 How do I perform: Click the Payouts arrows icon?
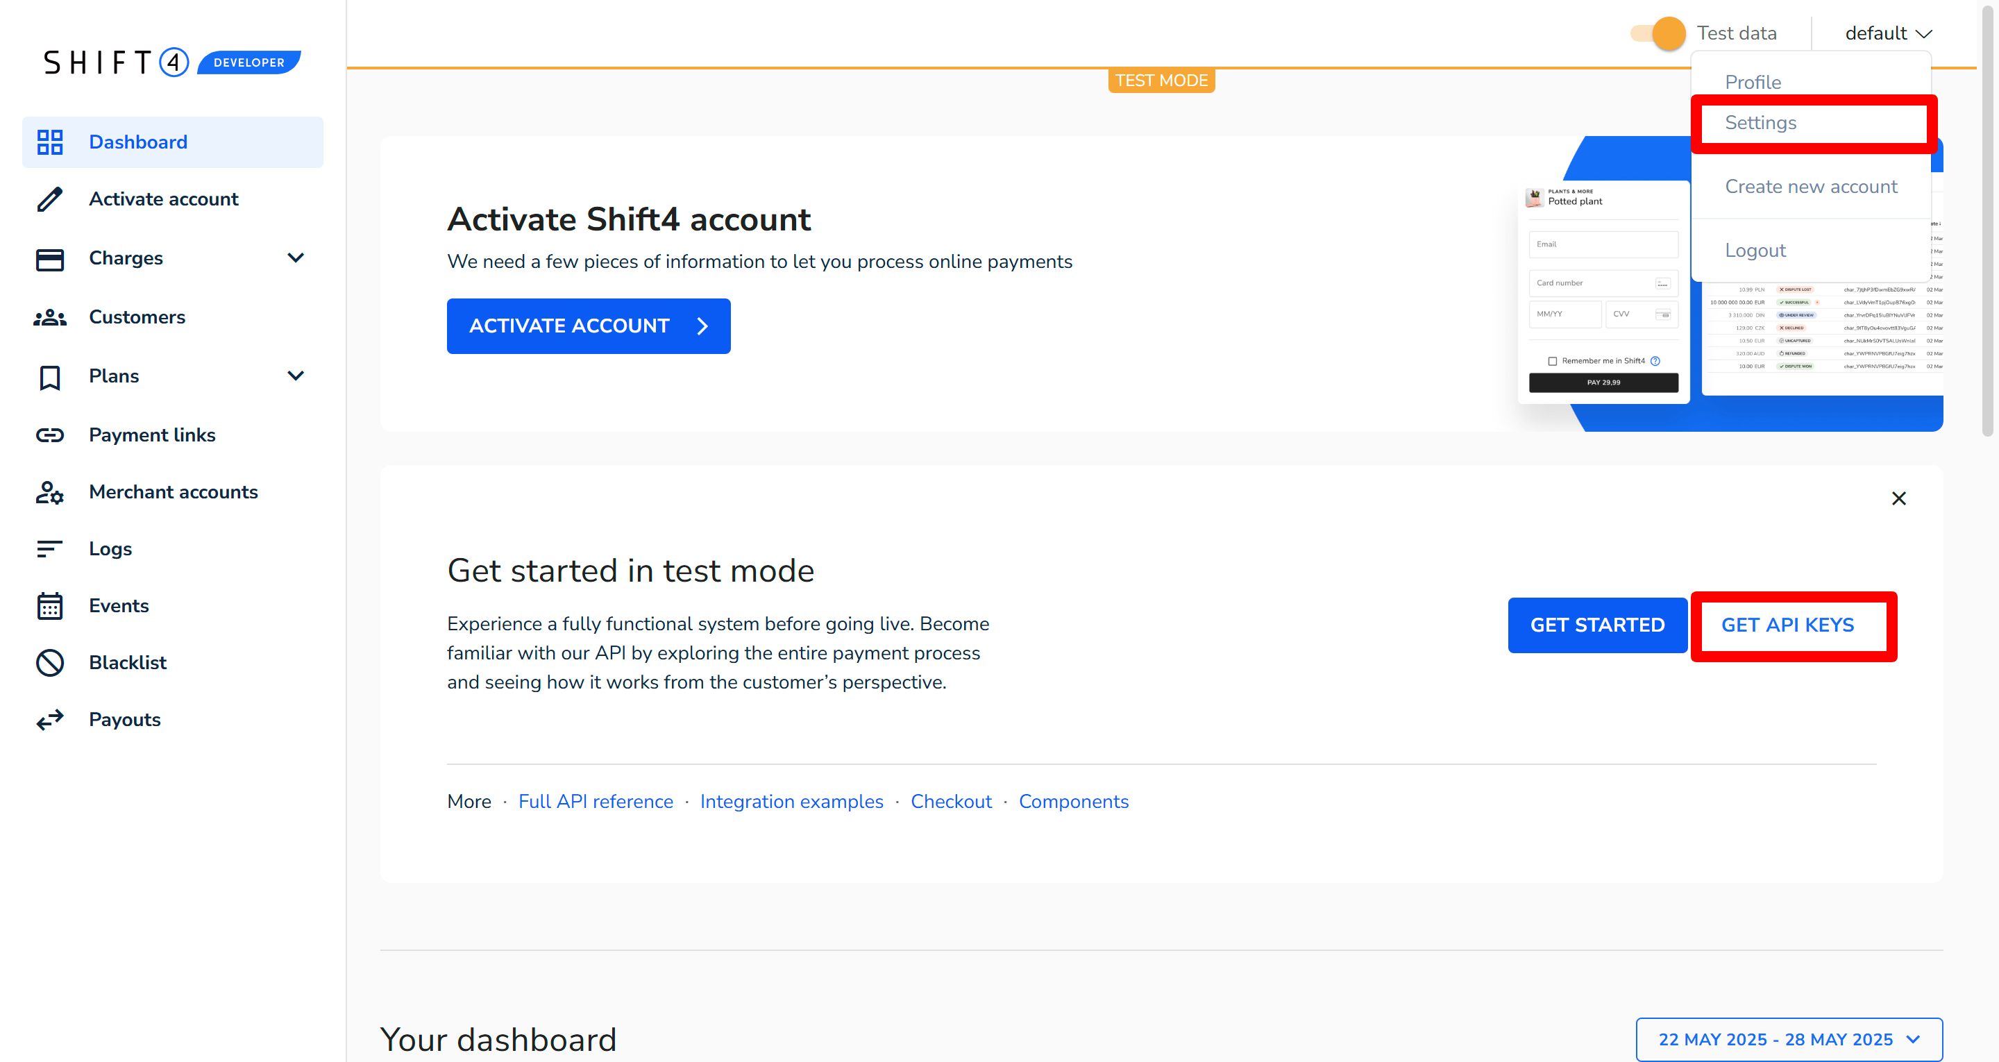(x=50, y=720)
